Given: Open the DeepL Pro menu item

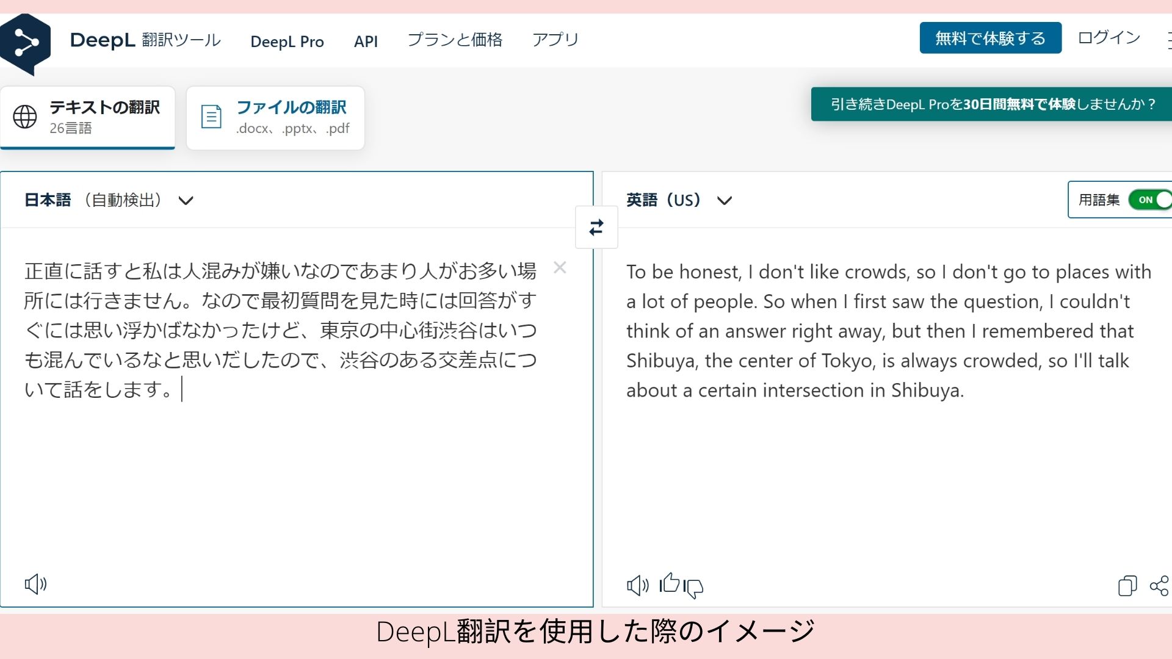Looking at the screenshot, I should click(x=287, y=41).
